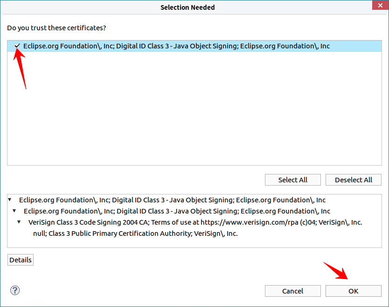
Task: Close the Selection Needed dialog
Action: [x=380, y=5]
